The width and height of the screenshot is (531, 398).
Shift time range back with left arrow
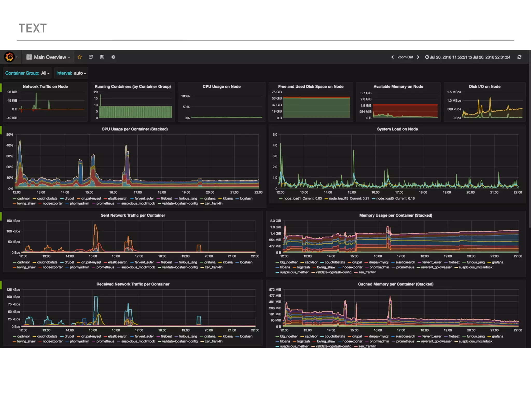[392, 57]
